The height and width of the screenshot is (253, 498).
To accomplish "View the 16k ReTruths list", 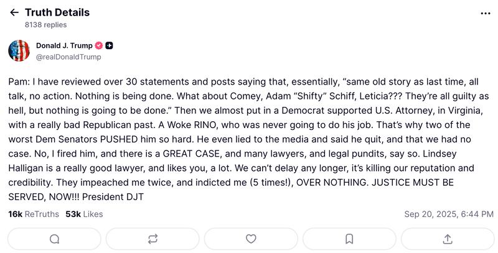I will 34,214.
